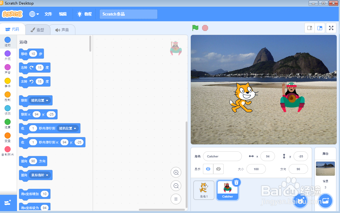Zoom out the code workspace

tap(176, 186)
